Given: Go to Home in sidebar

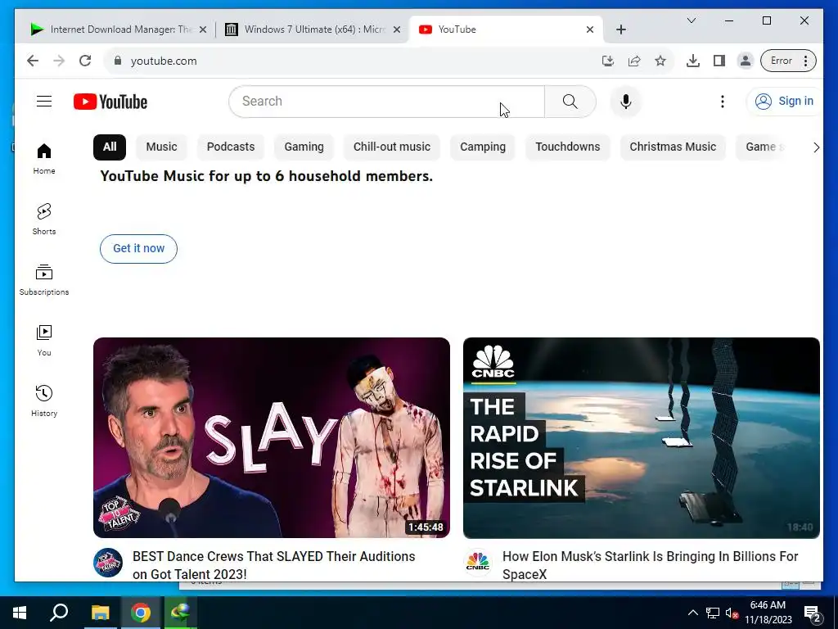Looking at the screenshot, I should pyautogui.click(x=44, y=159).
